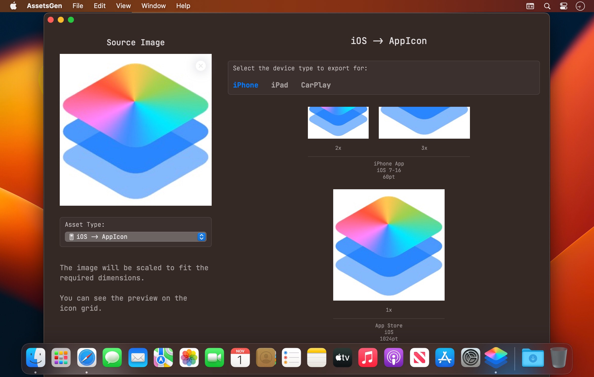The height and width of the screenshot is (377, 594).
Task: Open the File menu
Action: (x=77, y=6)
